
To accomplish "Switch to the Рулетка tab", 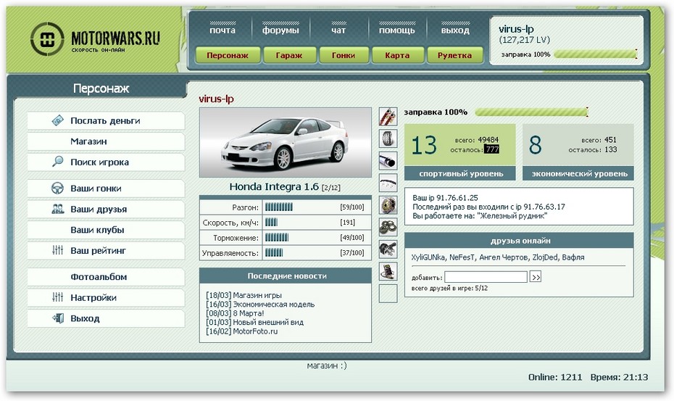I will click(455, 55).
